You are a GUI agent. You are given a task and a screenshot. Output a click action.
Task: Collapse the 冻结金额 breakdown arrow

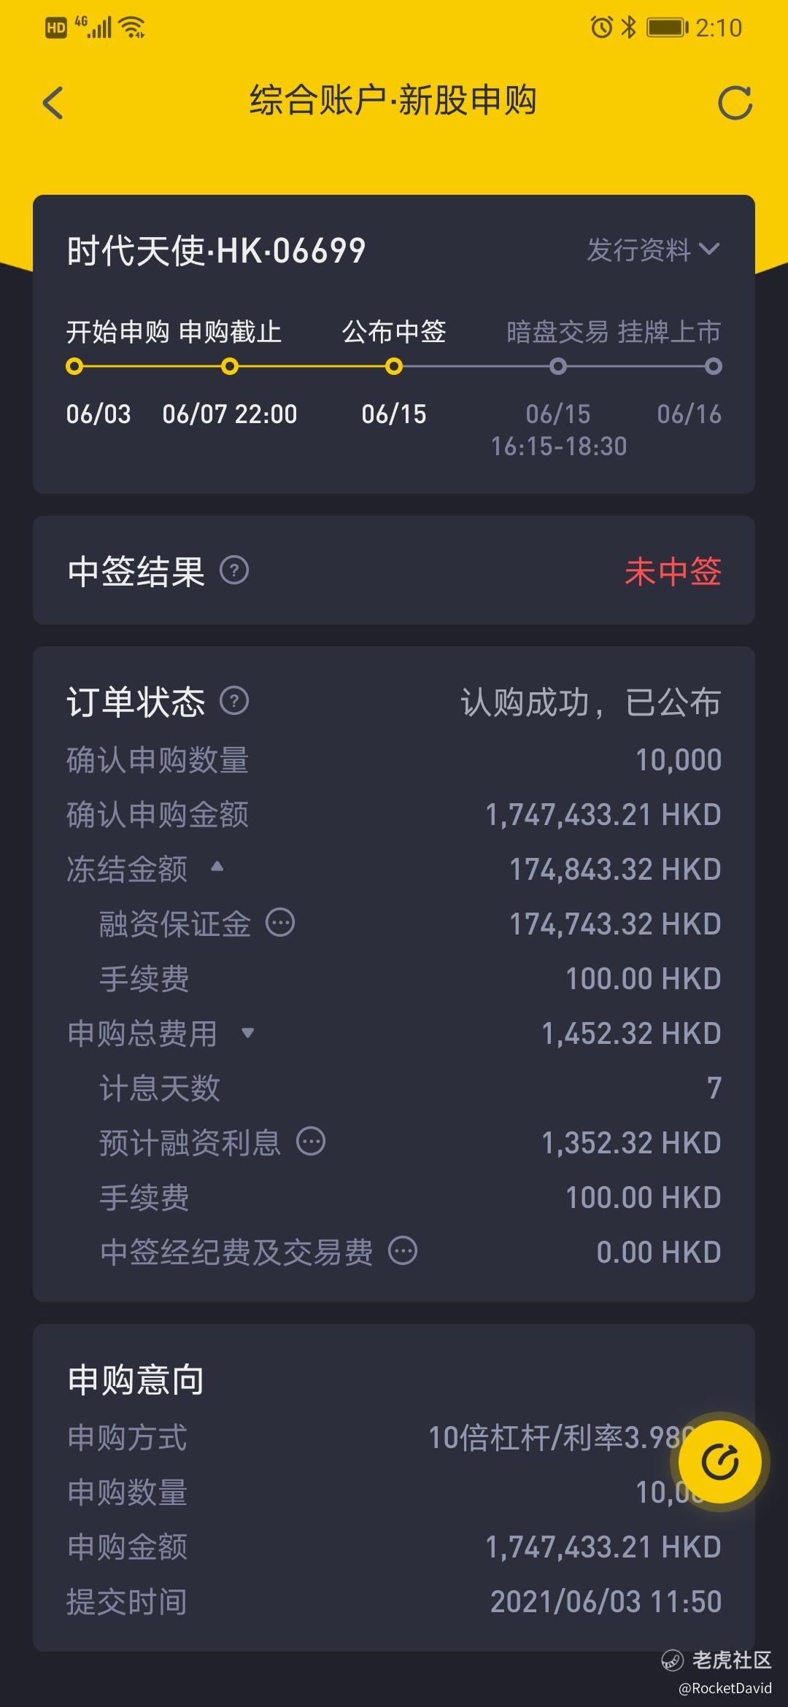pyautogui.click(x=217, y=867)
